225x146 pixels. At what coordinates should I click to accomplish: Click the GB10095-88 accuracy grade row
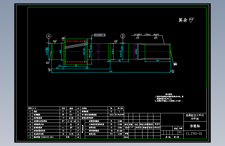[52, 137]
